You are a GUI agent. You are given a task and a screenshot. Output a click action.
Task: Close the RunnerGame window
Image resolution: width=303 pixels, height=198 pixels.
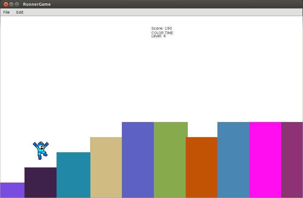(x=6, y=4)
